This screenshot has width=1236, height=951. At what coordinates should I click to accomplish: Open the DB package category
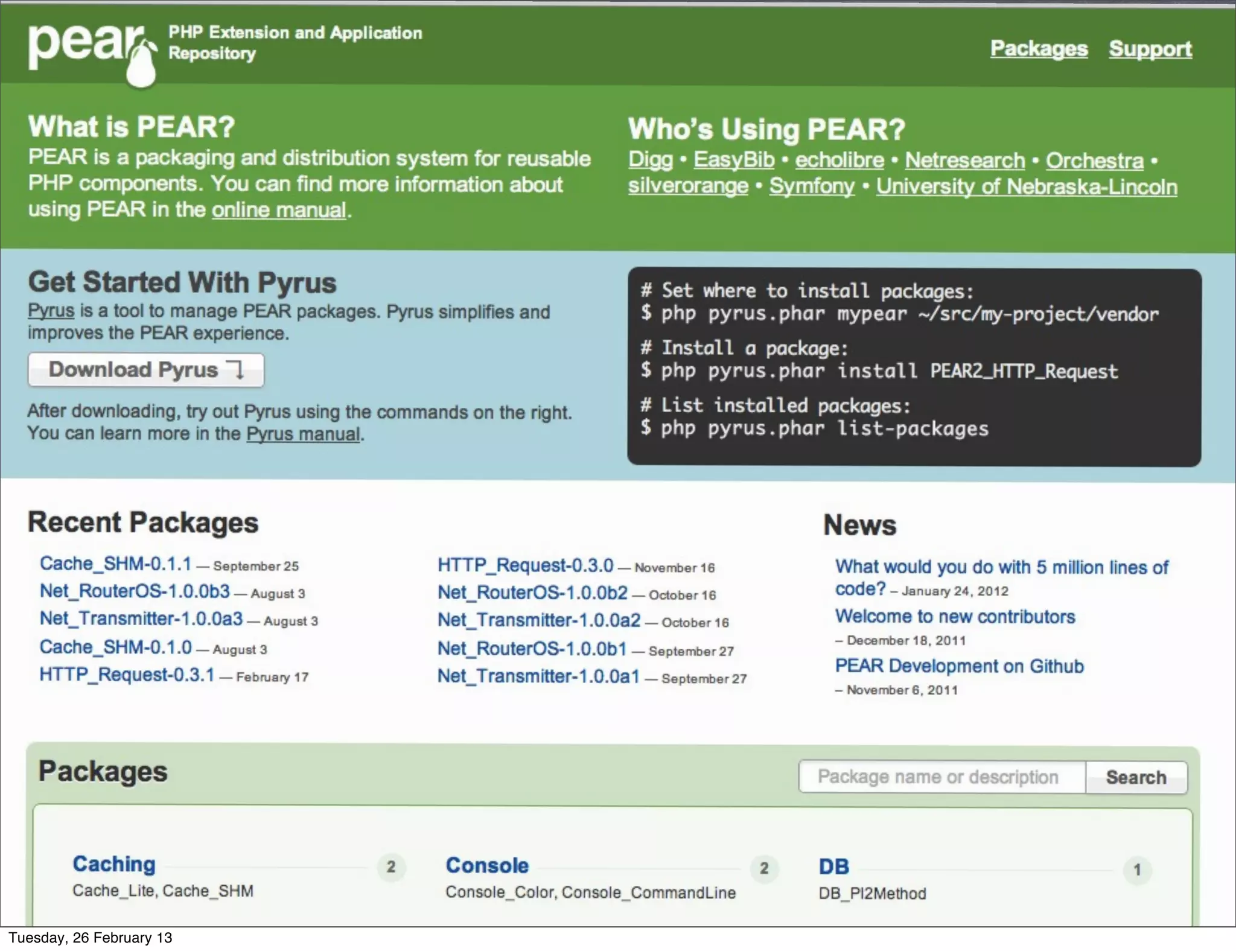pyautogui.click(x=833, y=867)
